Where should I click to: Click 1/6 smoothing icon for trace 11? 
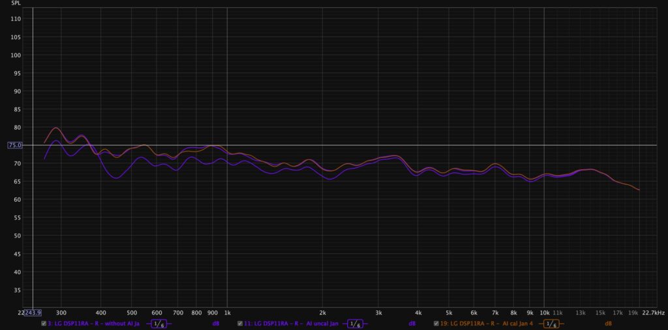pyautogui.click(x=356, y=323)
